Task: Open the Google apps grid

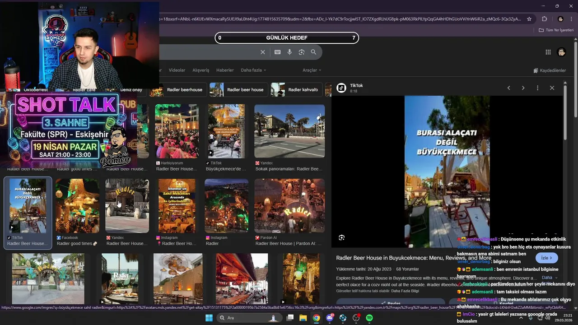Action: coord(548,52)
